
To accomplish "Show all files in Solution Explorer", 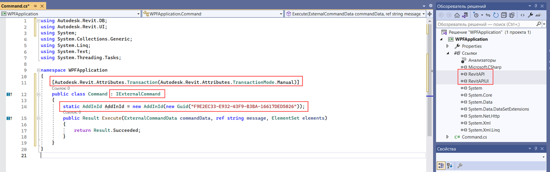I will pos(512,15).
